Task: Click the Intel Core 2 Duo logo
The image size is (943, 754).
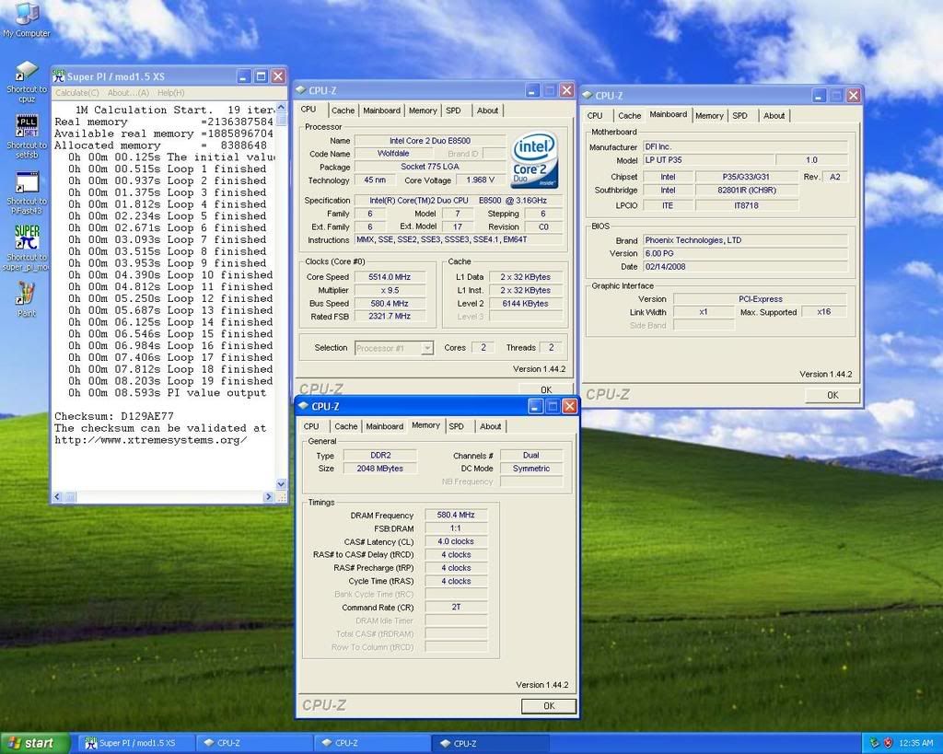Action: [533, 161]
